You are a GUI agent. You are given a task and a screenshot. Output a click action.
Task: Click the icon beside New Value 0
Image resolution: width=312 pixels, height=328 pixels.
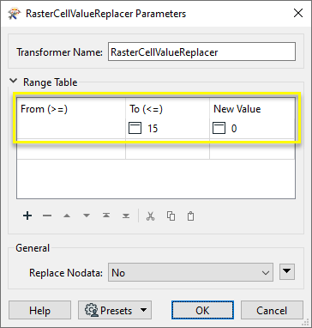tap(219, 129)
